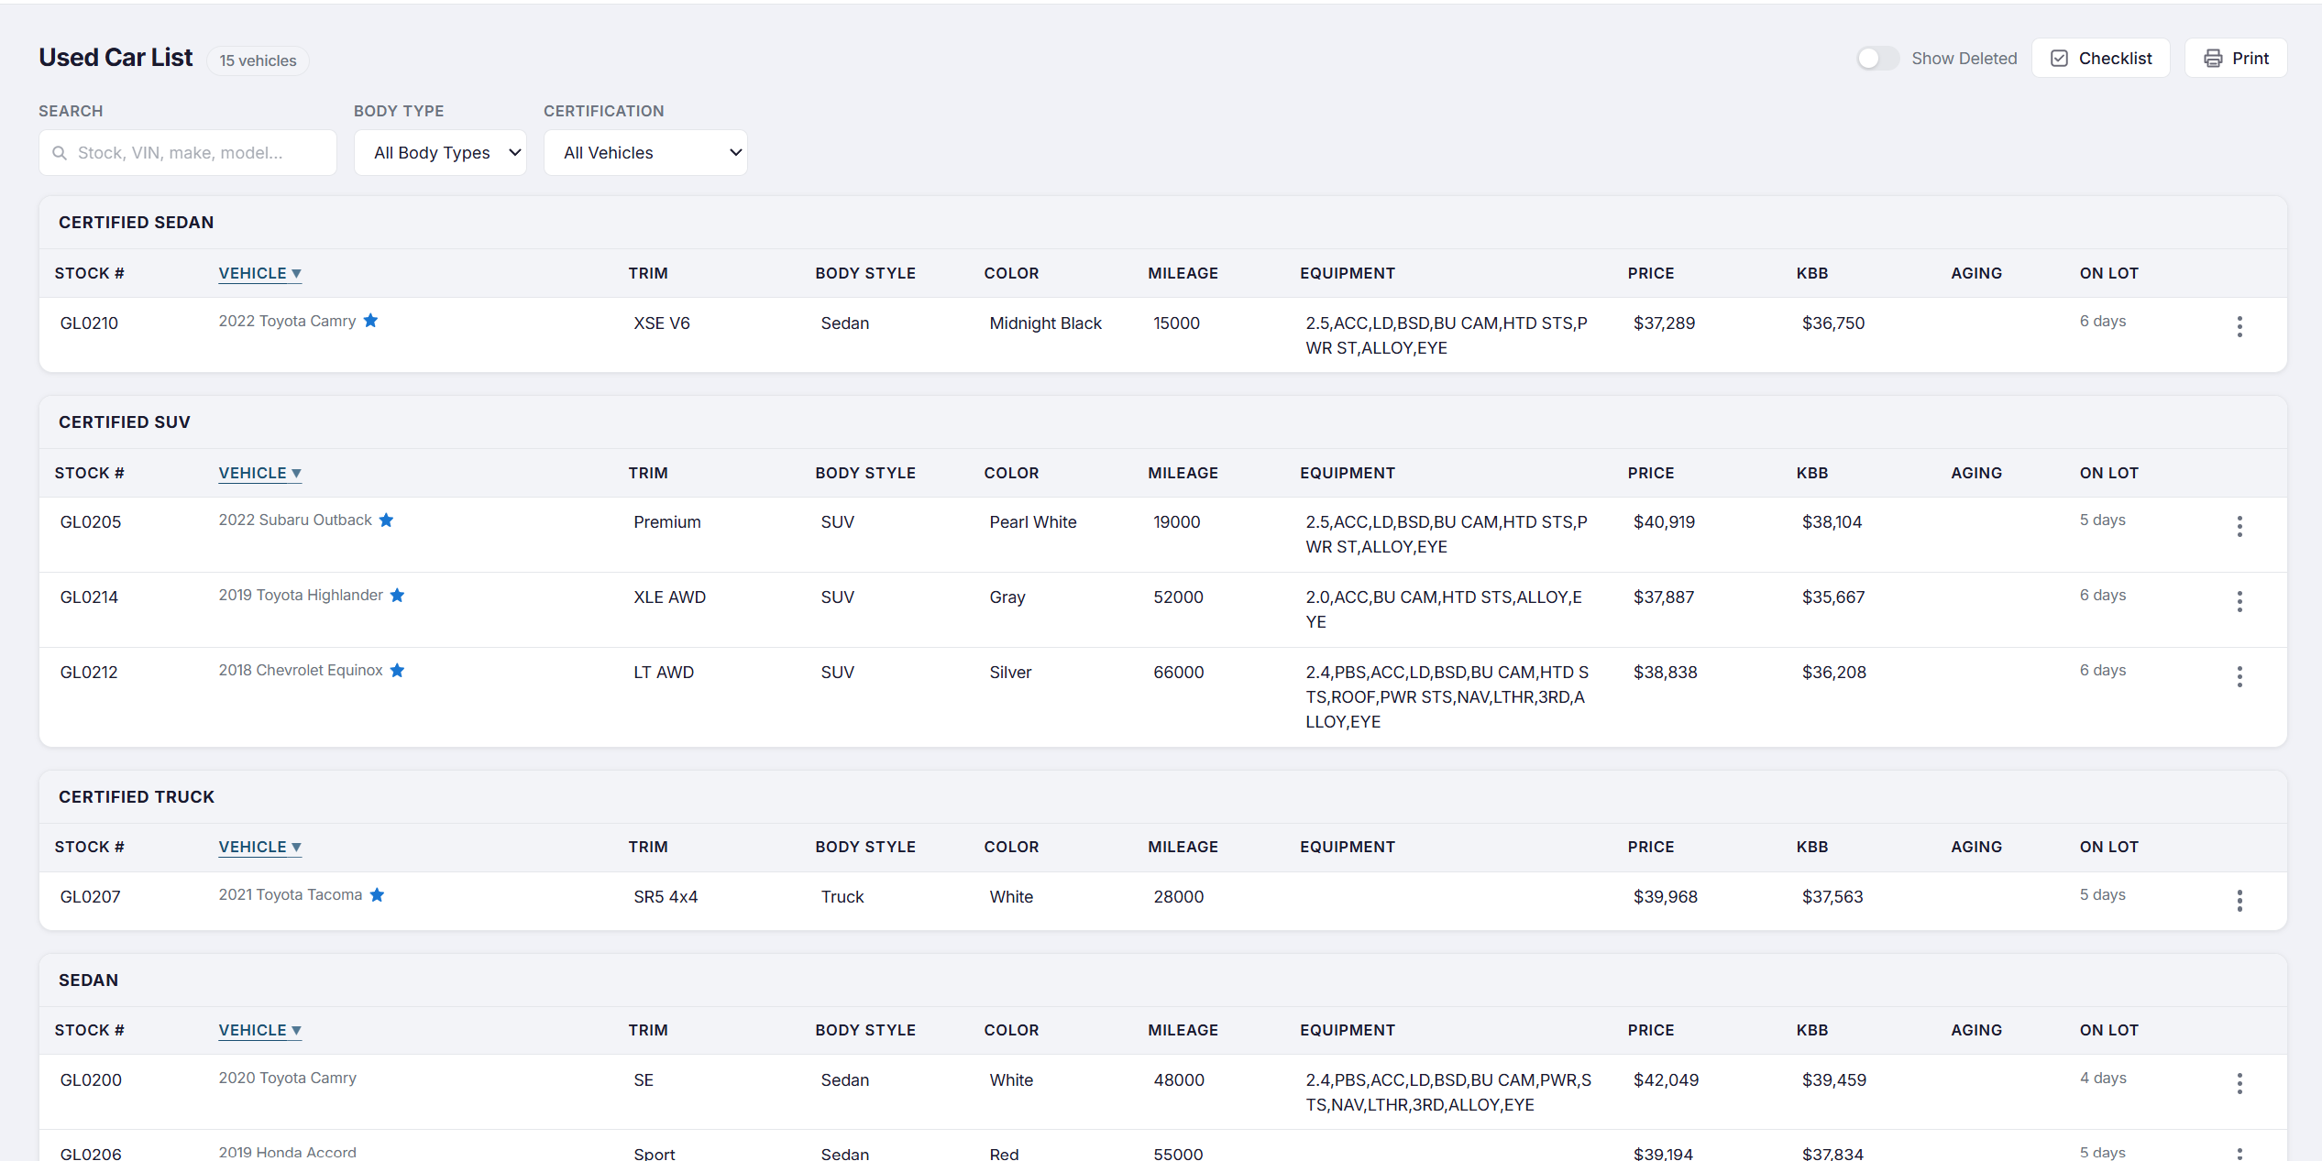Click trim cell XSE V6
The height and width of the screenshot is (1161, 2322).
[x=662, y=323]
